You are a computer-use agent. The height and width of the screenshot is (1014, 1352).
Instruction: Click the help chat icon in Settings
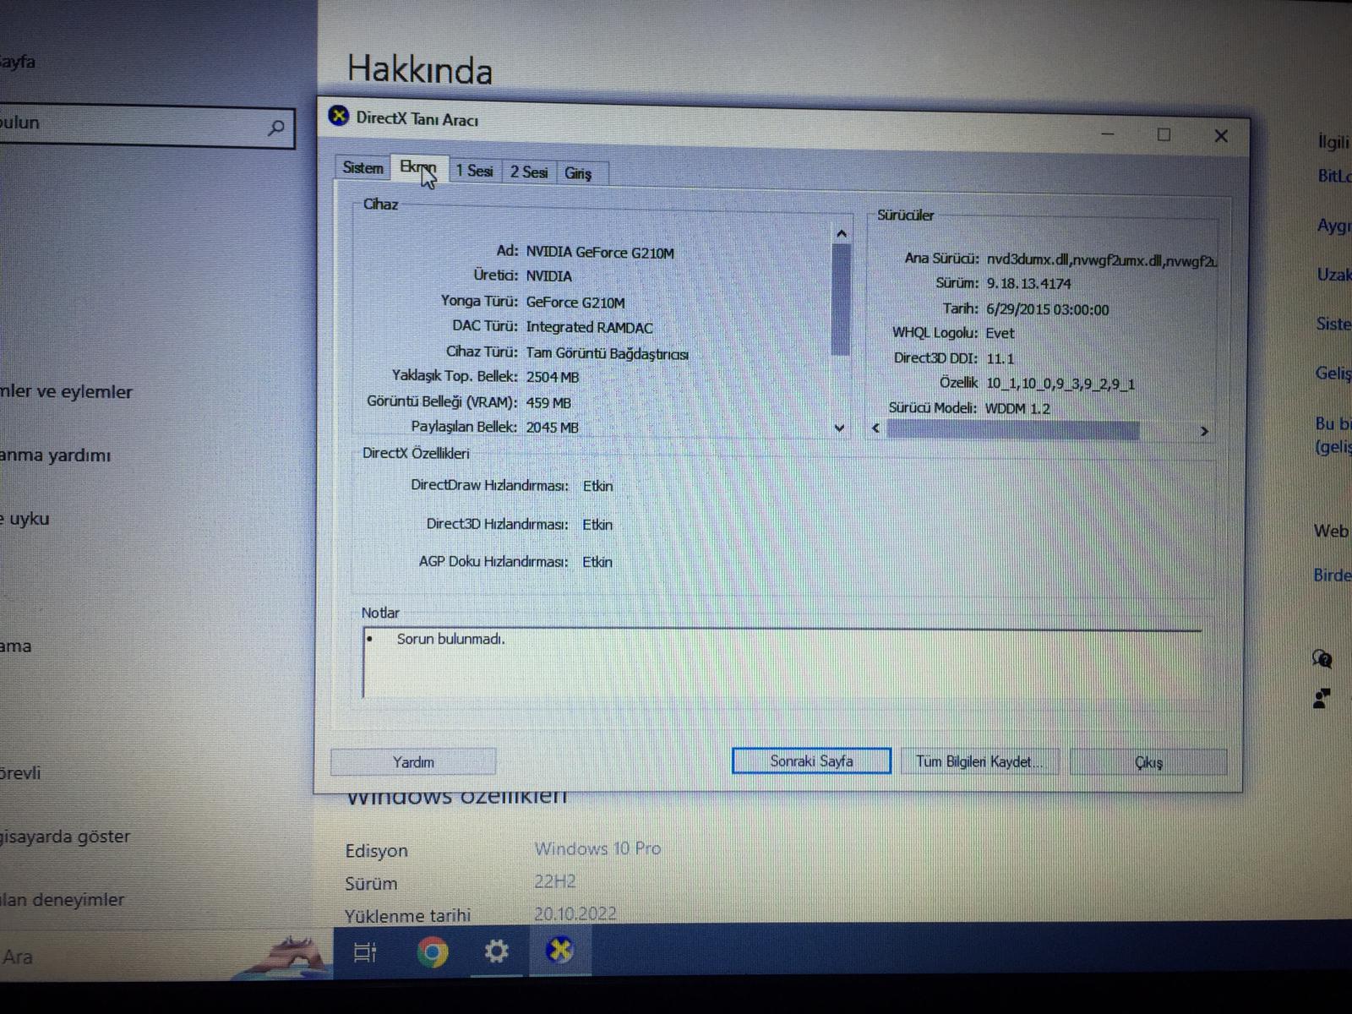point(1322,658)
